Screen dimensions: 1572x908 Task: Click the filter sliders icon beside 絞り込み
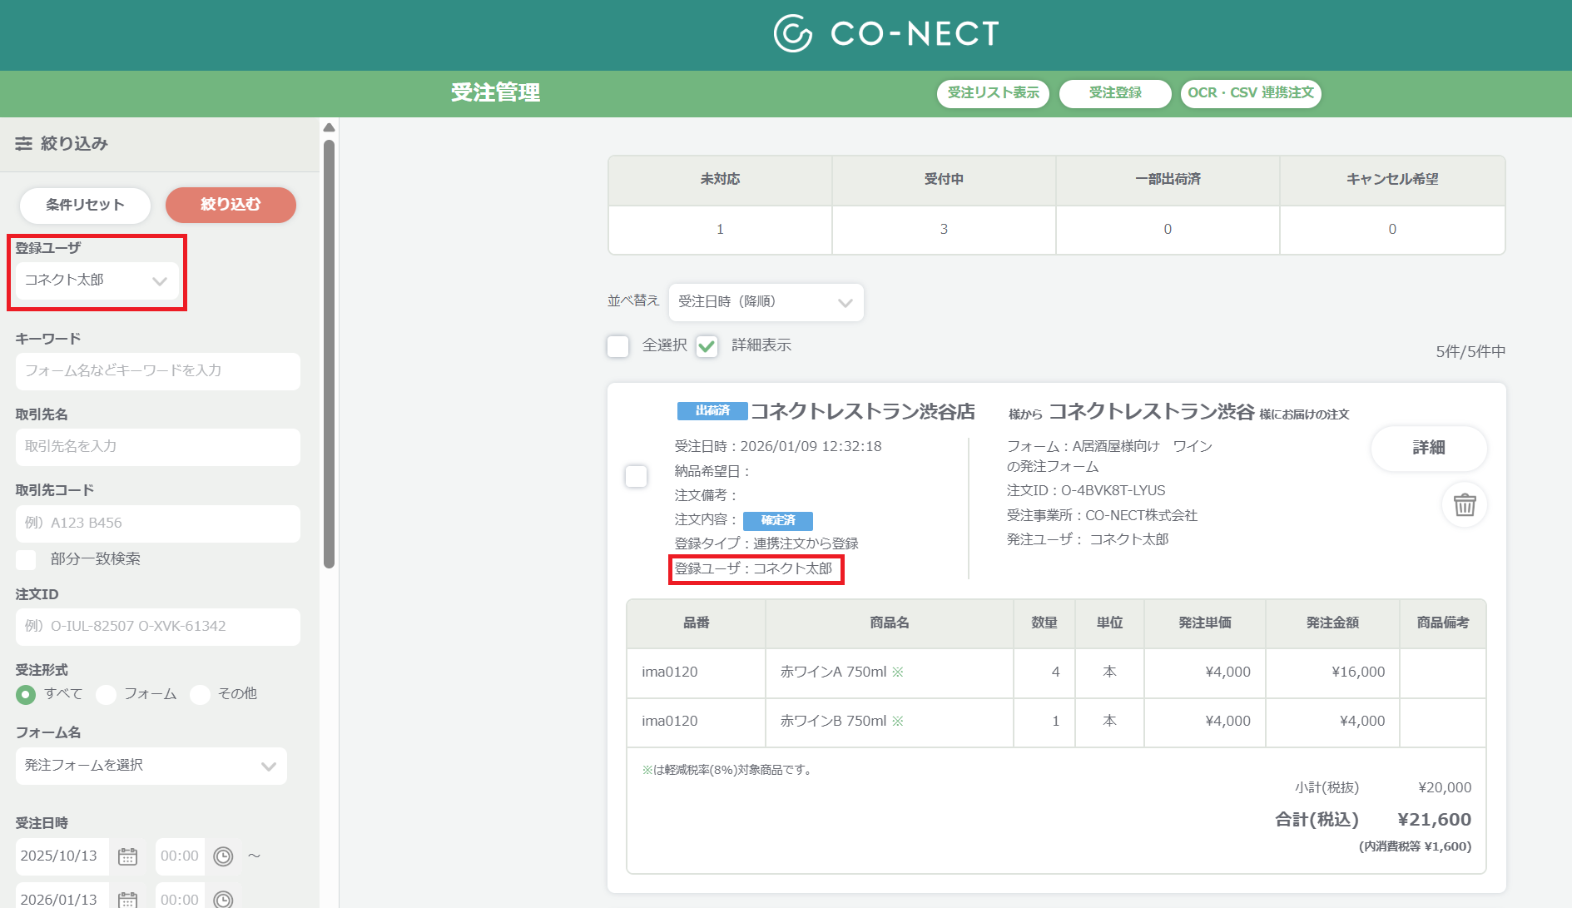(23, 144)
